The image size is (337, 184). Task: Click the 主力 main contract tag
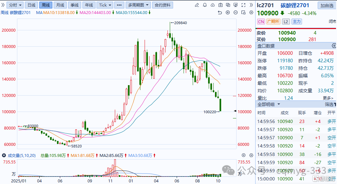pos(297,22)
